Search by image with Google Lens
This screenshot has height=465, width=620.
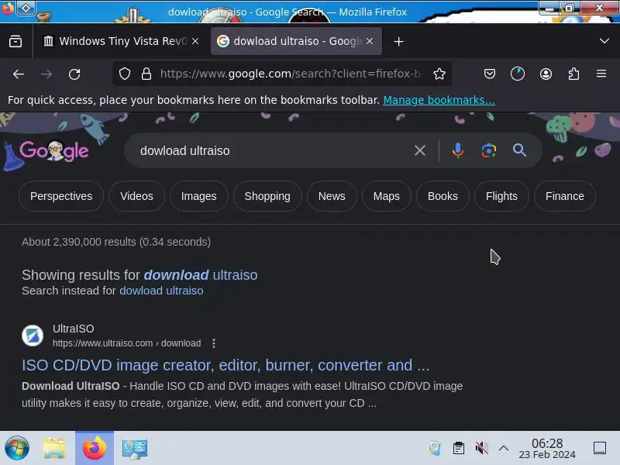pos(489,150)
